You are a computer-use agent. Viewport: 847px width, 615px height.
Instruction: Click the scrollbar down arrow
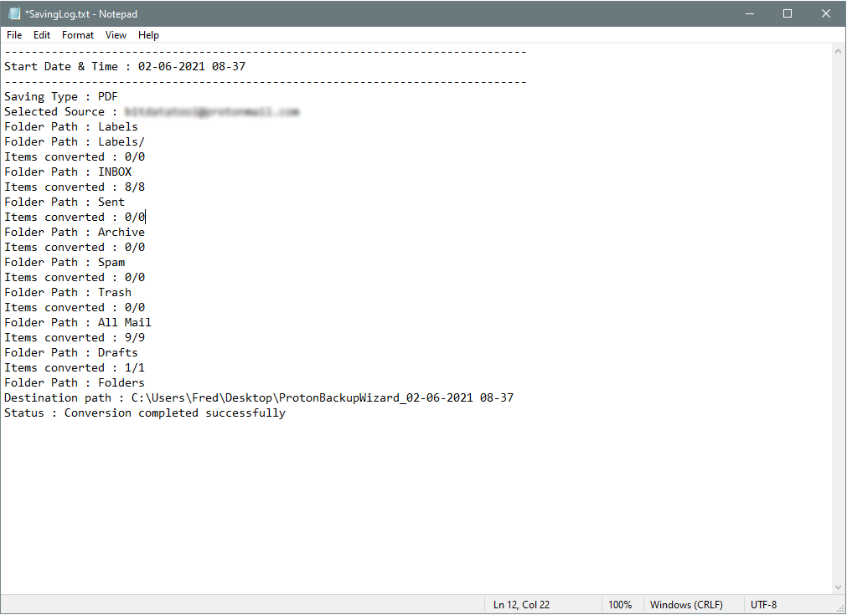coord(838,587)
